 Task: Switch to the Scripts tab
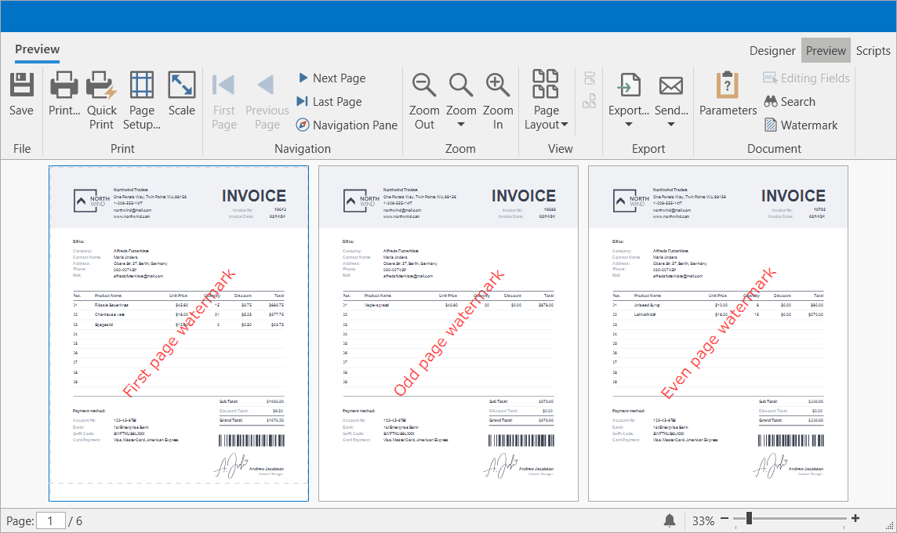point(873,51)
